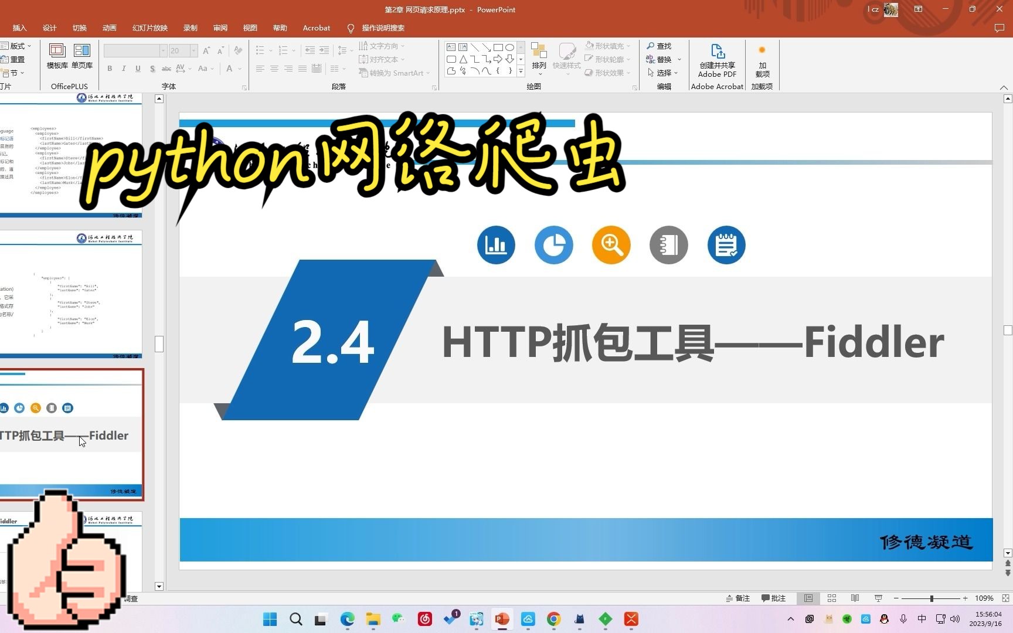Open the 设计 ribbon tab

pyautogui.click(x=50, y=28)
